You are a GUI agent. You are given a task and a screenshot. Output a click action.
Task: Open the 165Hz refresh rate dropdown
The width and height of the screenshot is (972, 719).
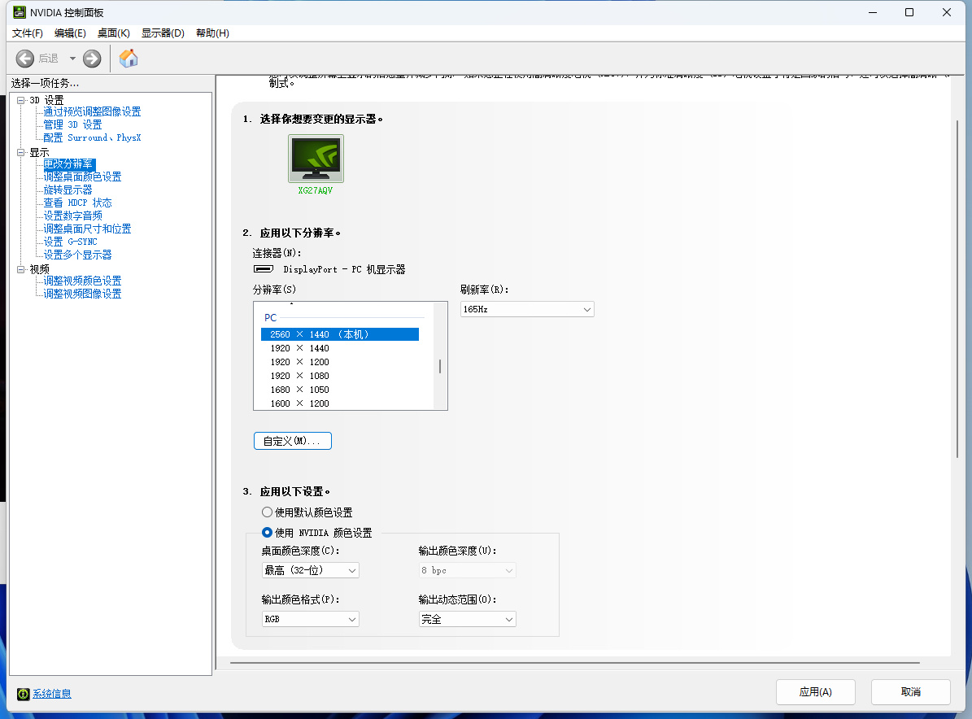point(527,309)
